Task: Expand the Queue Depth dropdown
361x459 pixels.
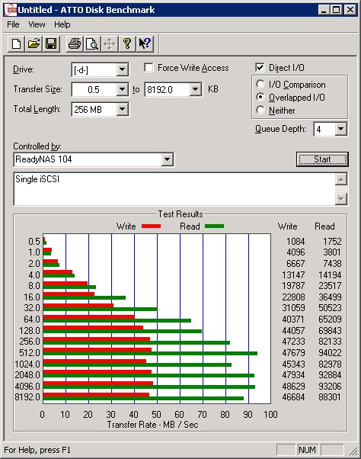Action: [x=341, y=129]
